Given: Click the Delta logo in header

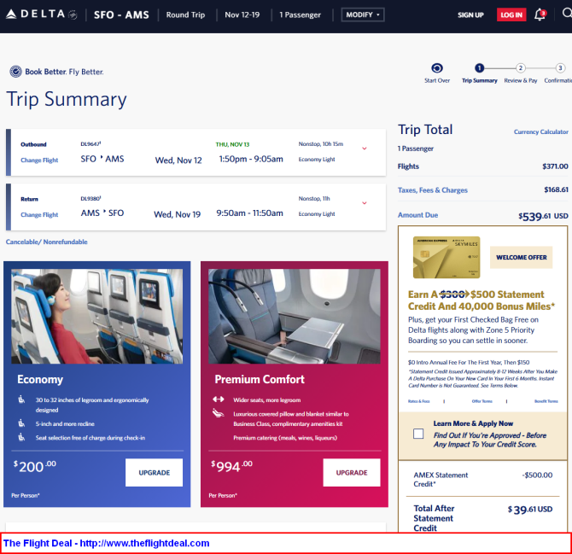Looking at the screenshot, I should (42, 15).
